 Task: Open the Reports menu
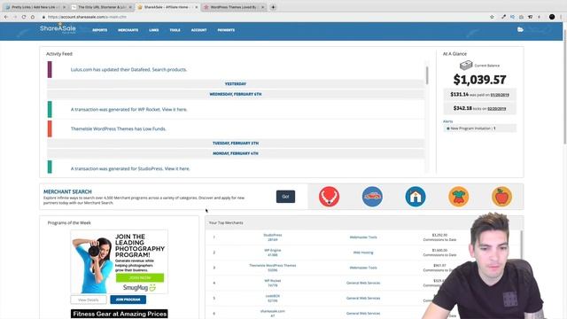point(100,30)
